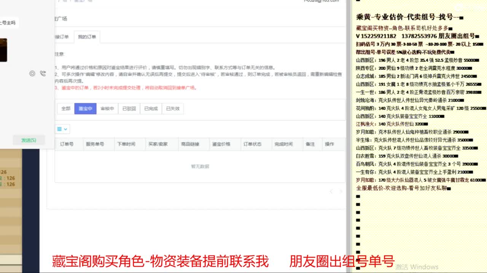Open the image thumbnail in the chat
Screen dimensions: 487x273
click(3, 50)
